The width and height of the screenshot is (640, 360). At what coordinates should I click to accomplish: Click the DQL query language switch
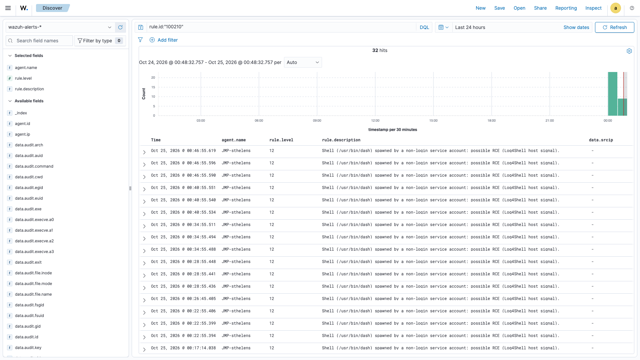click(424, 27)
